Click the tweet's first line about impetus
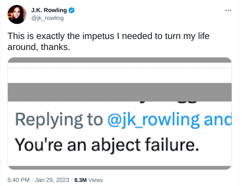This screenshot has width=242, height=186. click(x=108, y=36)
